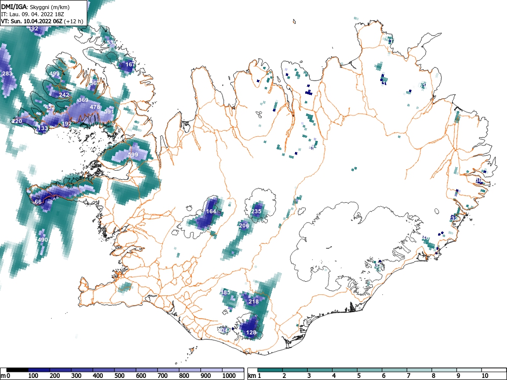This screenshot has height=380, width=507.
Task: Click the '1000' label in the metre legend
Action: pyautogui.click(x=229, y=376)
